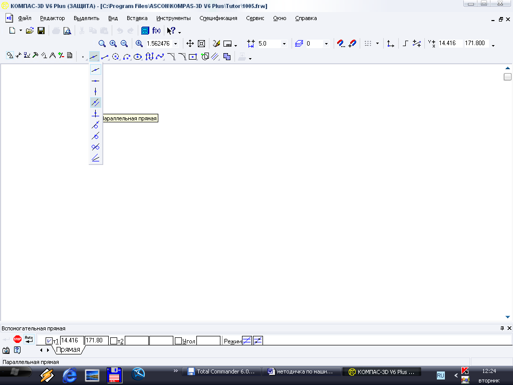Toggle Auto create object button
513x385 pixels.
tap(29, 339)
